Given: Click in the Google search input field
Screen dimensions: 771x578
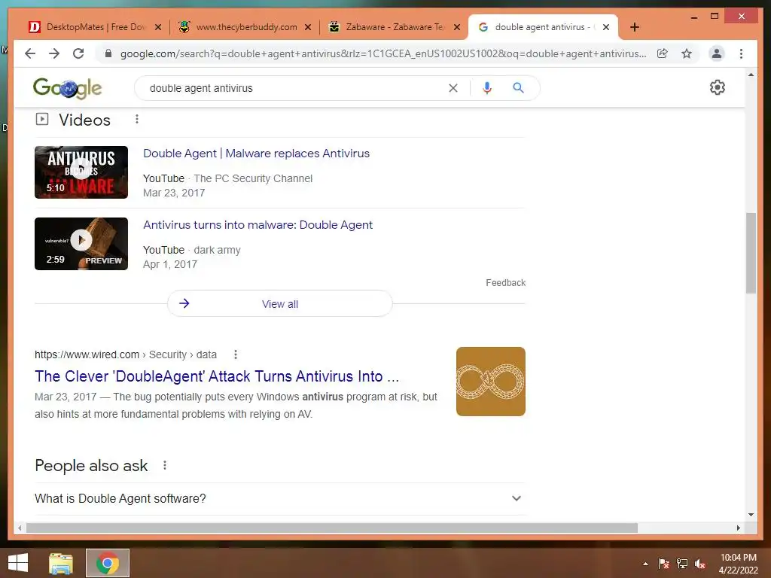Looking at the screenshot, I should point(295,88).
